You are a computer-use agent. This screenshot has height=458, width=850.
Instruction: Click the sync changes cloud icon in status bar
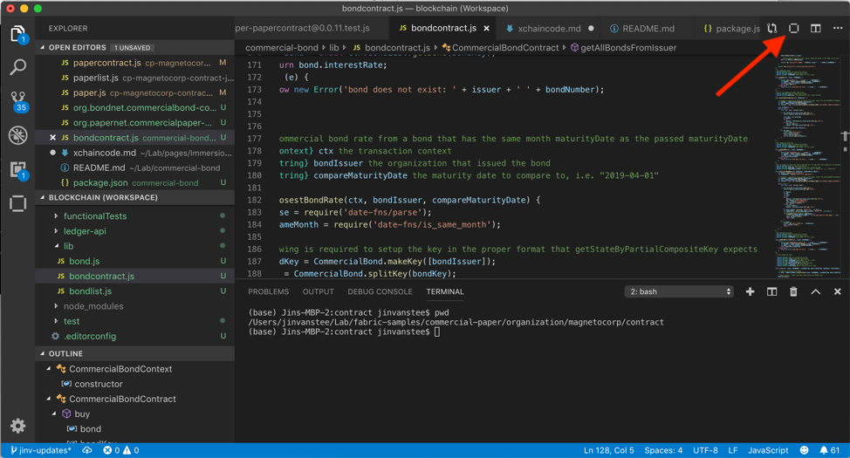pyautogui.click(x=86, y=450)
